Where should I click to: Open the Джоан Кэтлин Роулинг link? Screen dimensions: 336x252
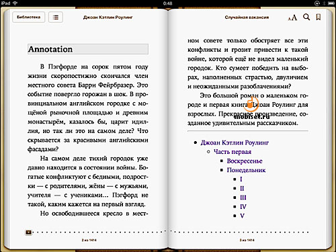pos(235,142)
